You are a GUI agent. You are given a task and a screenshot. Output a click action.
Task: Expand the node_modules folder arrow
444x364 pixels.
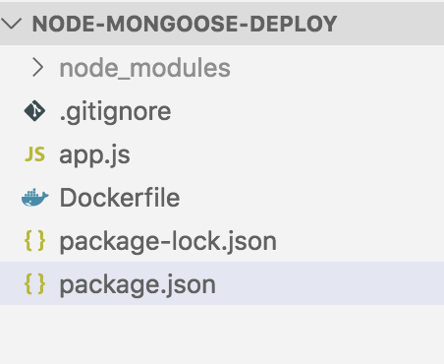click(38, 68)
